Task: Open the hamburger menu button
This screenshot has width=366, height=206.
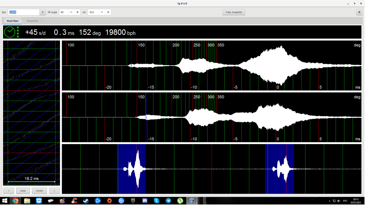Action: (359, 12)
